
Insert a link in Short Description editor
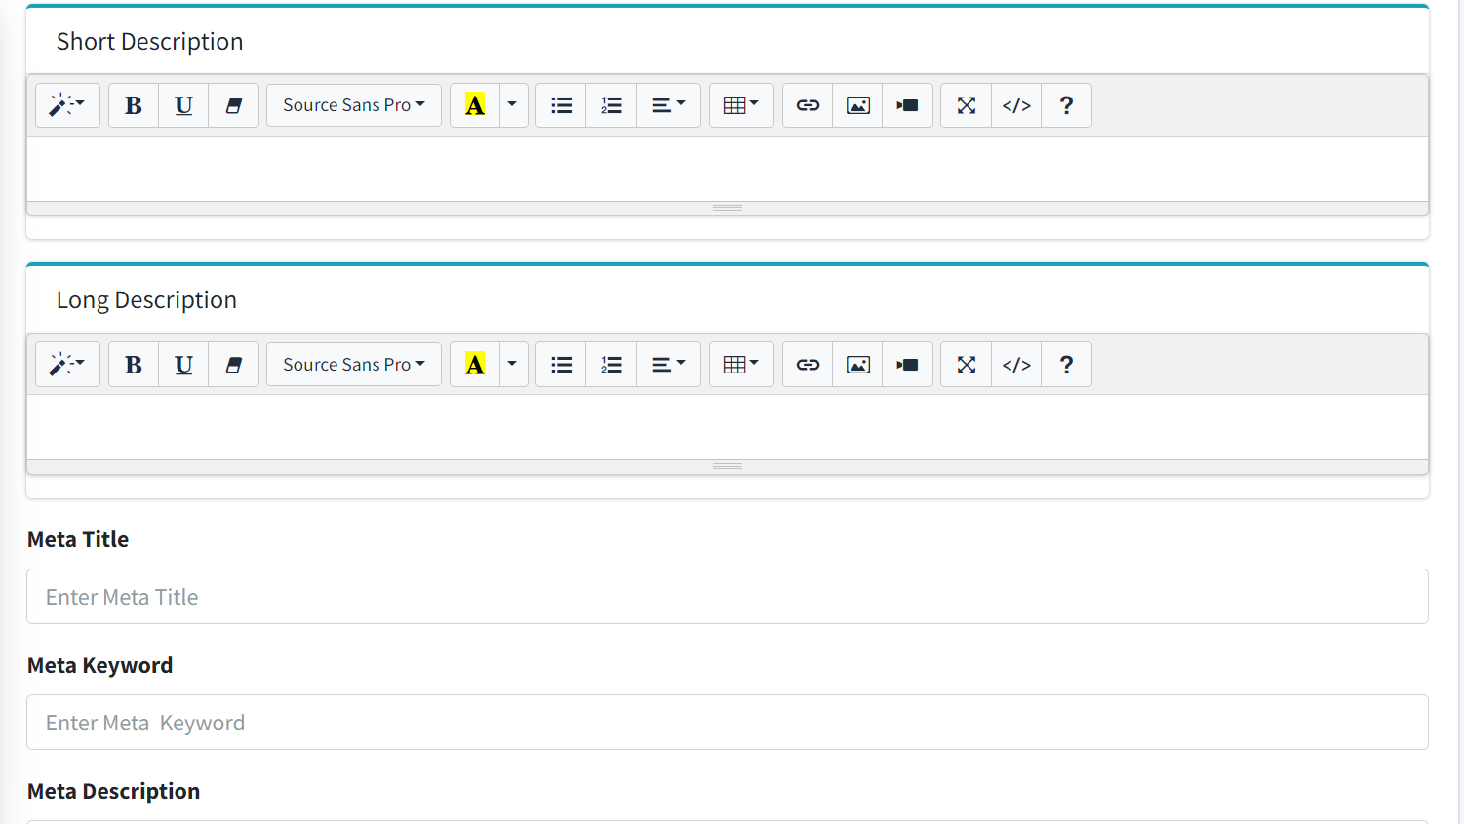(808, 105)
